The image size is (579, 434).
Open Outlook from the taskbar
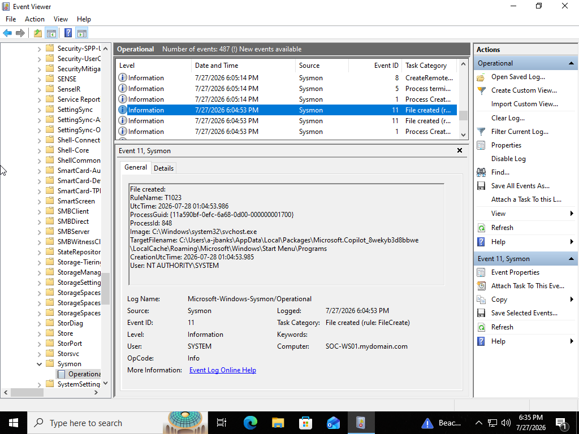click(334, 423)
